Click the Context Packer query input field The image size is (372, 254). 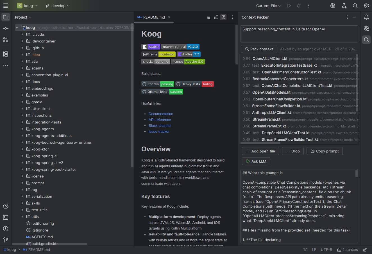click(300, 34)
